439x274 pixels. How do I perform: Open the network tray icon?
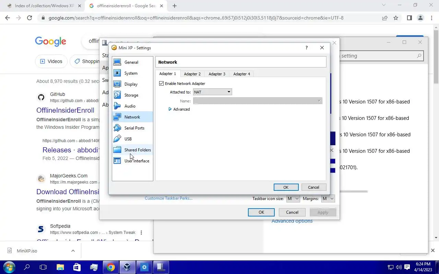(x=390, y=267)
